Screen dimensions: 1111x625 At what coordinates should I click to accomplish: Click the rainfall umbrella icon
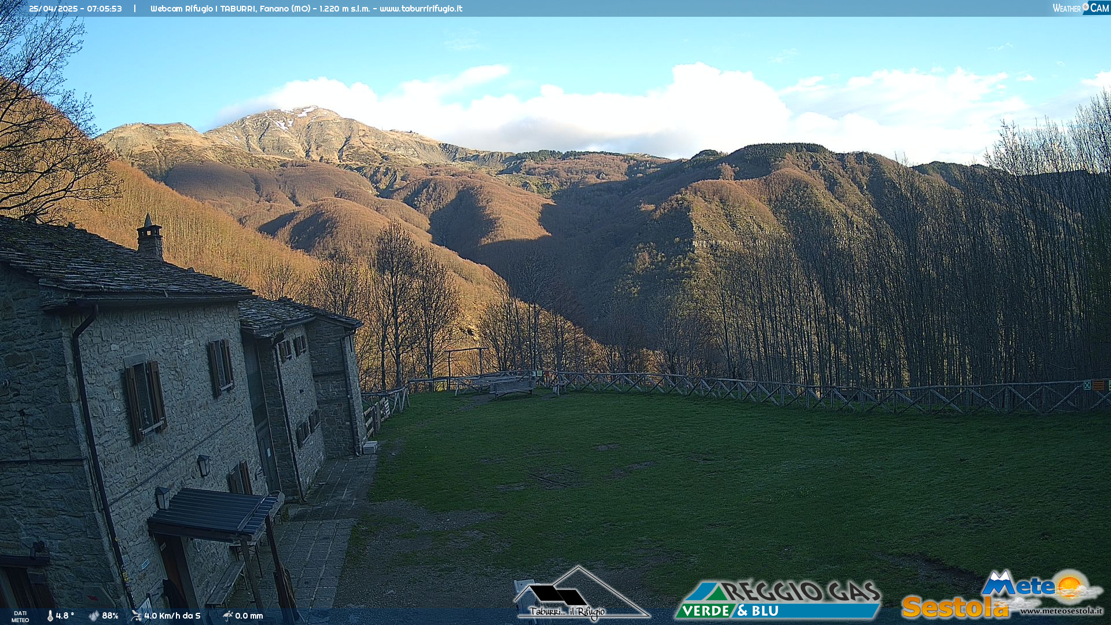click(228, 616)
